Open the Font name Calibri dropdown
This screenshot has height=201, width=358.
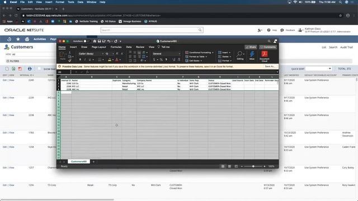tap(102, 54)
